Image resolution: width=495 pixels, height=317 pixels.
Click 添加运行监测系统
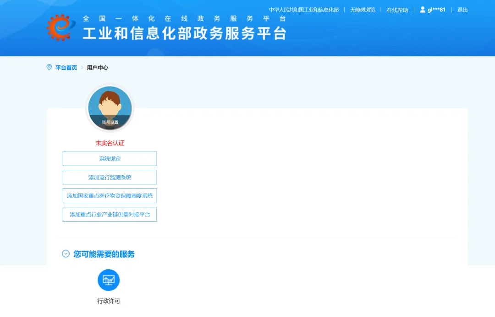(110, 177)
